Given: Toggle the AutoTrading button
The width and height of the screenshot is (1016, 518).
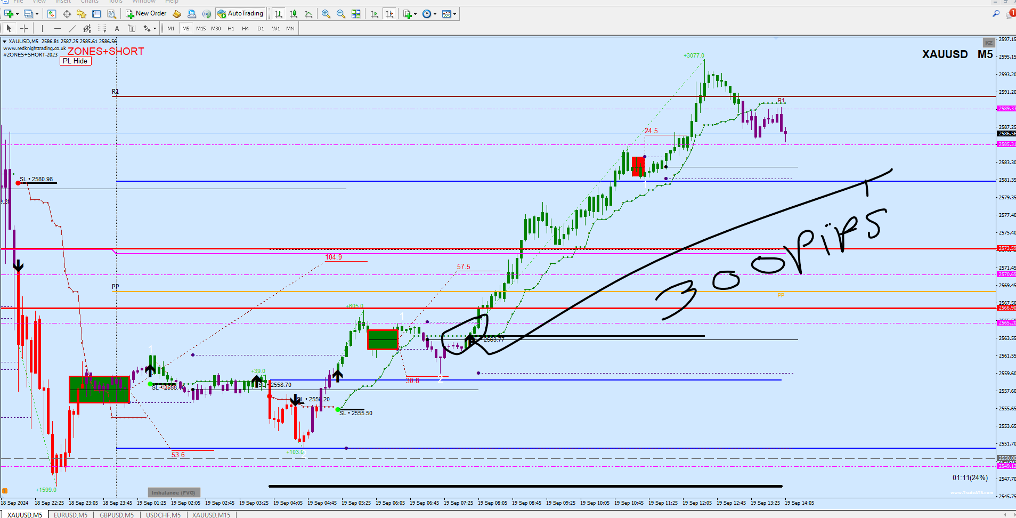Looking at the screenshot, I should click(x=240, y=14).
